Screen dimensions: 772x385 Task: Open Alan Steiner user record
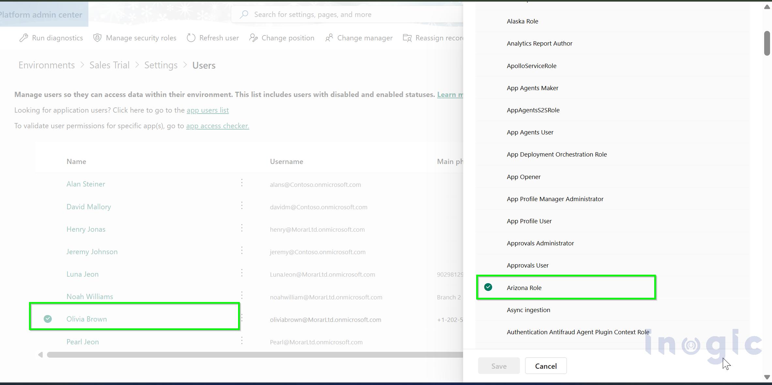[x=86, y=184]
